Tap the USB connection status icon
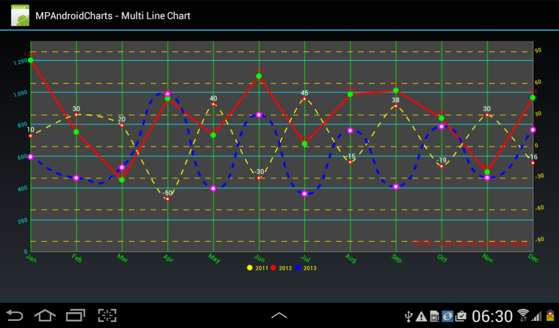 click(409, 316)
